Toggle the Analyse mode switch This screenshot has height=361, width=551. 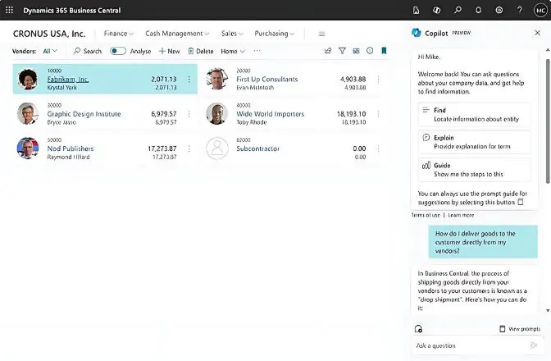coord(118,51)
